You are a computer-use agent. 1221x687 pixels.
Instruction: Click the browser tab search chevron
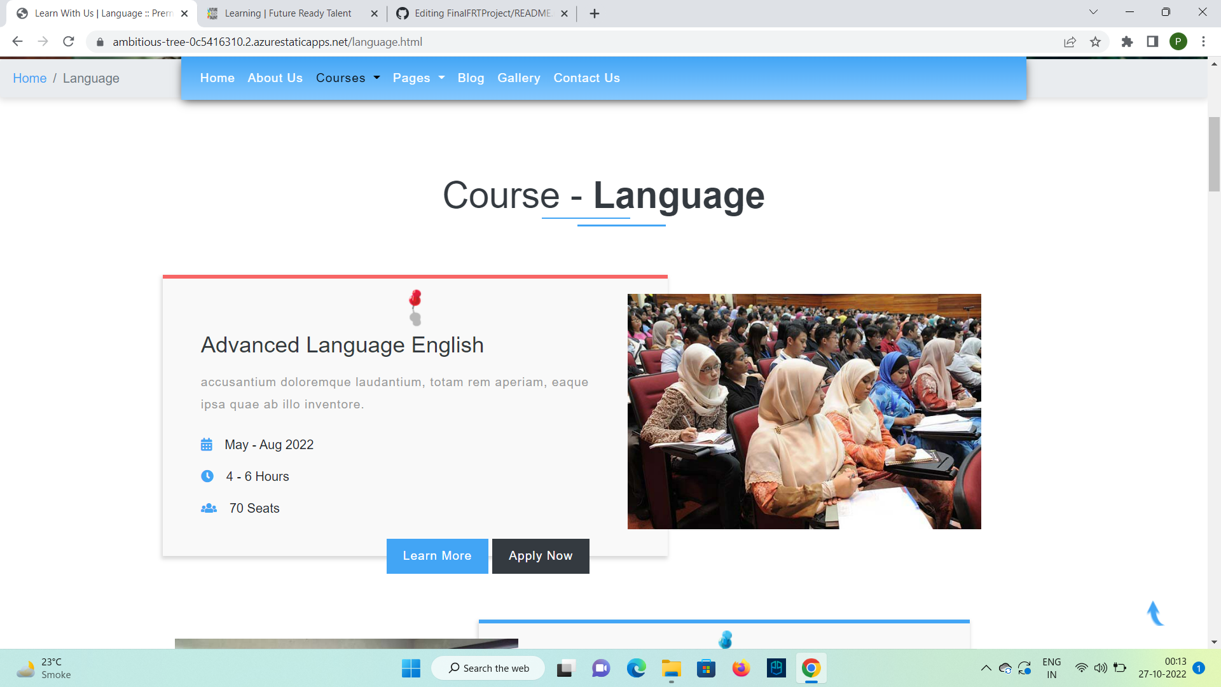tap(1093, 13)
